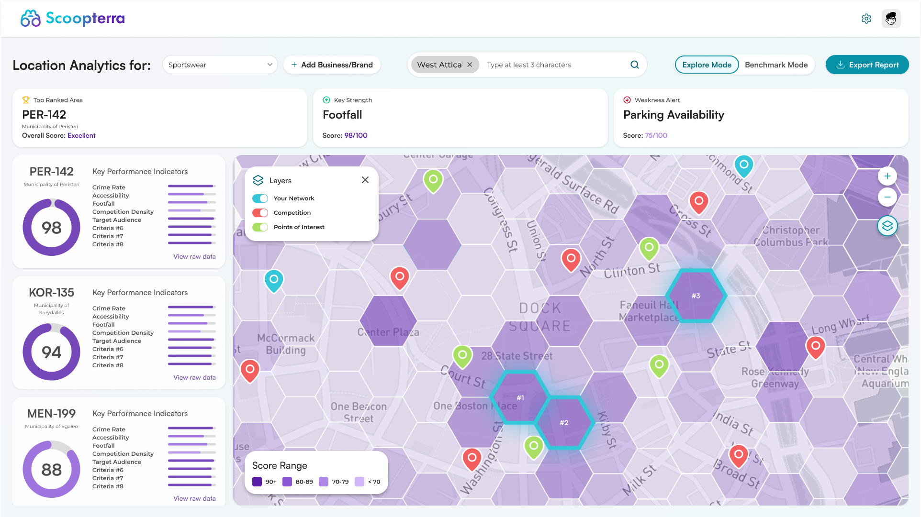Click the KOR-135 score ring showing 94
Image resolution: width=921 pixels, height=517 pixels.
point(51,352)
